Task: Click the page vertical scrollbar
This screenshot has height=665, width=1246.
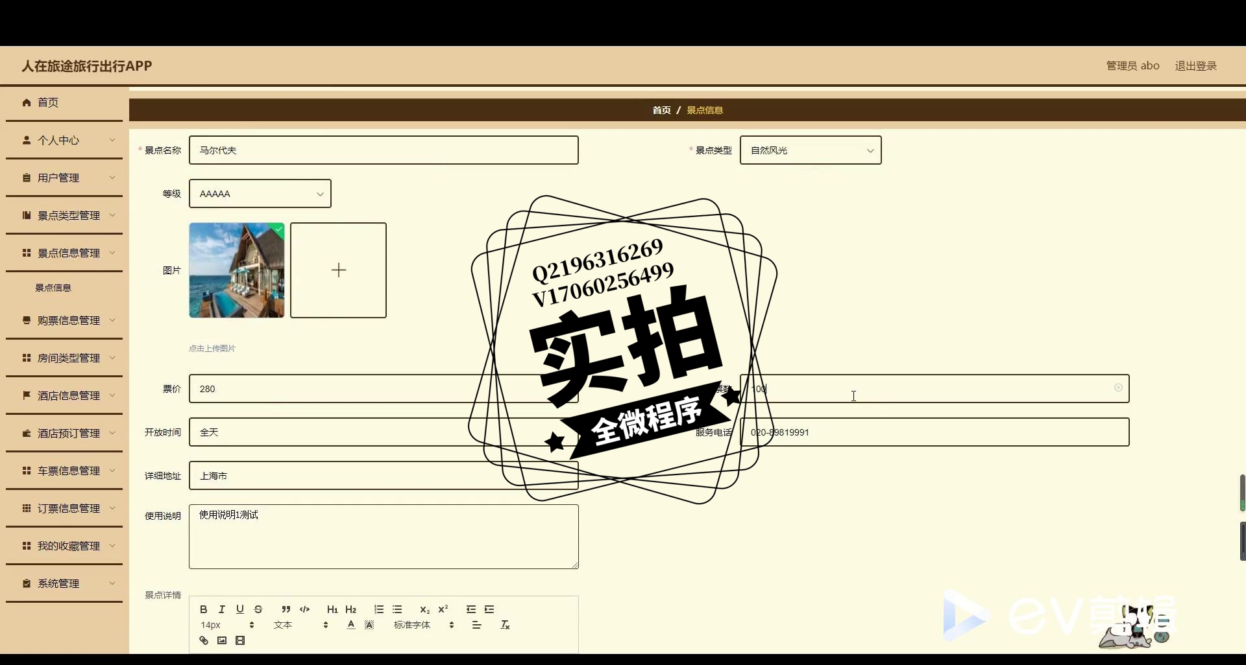Action: pyautogui.click(x=1242, y=493)
